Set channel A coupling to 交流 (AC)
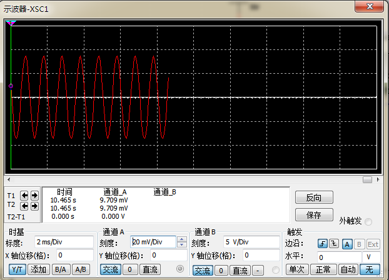 click(111, 269)
